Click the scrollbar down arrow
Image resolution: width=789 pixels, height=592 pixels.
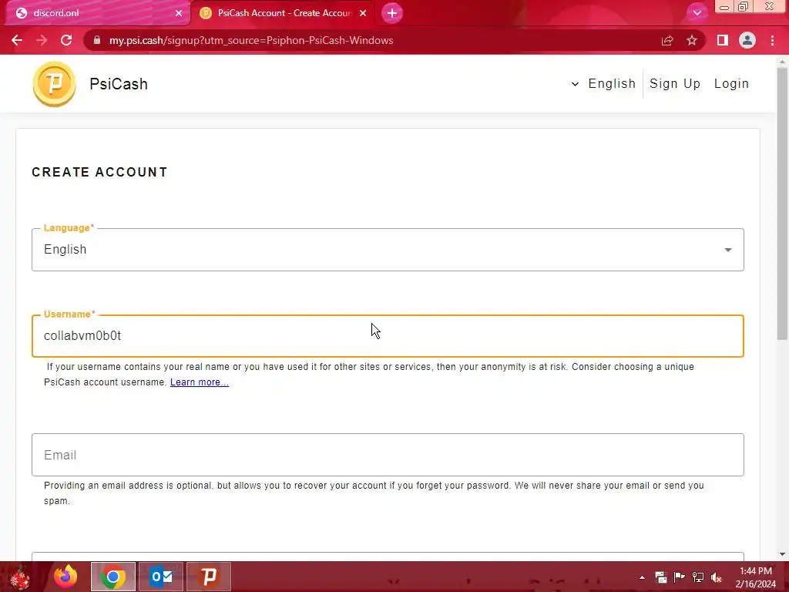coord(782,554)
